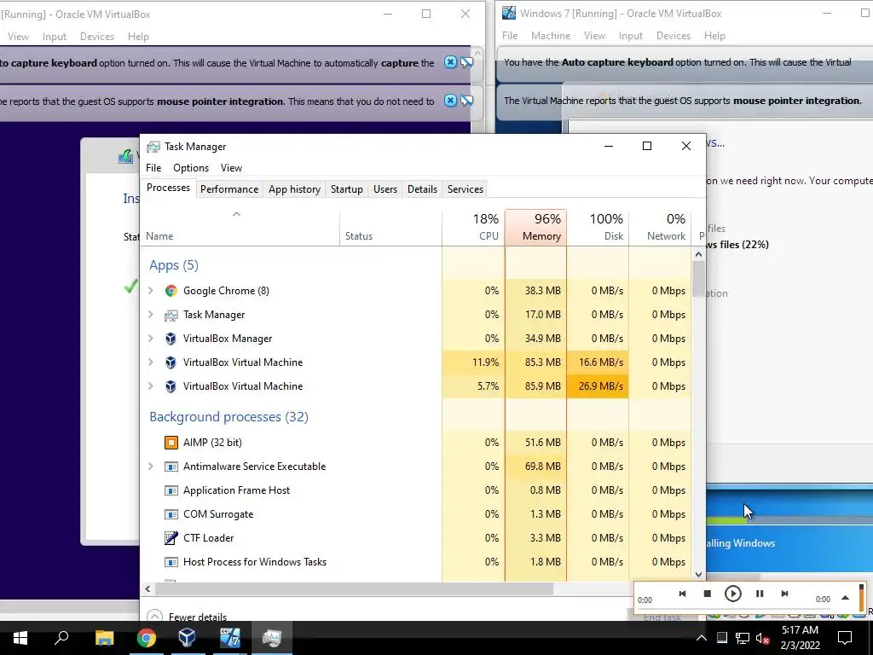Dismiss the mouse pointer integration notice in left VM window
Viewport: 873px width, 655px height.
(x=450, y=101)
